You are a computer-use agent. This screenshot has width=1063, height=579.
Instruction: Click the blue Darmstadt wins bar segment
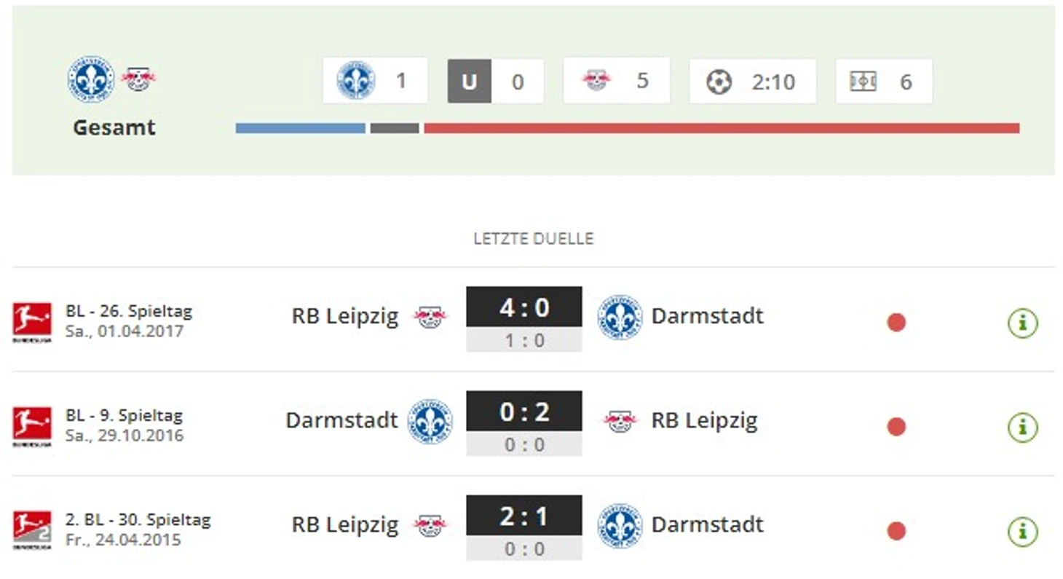point(301,128)
